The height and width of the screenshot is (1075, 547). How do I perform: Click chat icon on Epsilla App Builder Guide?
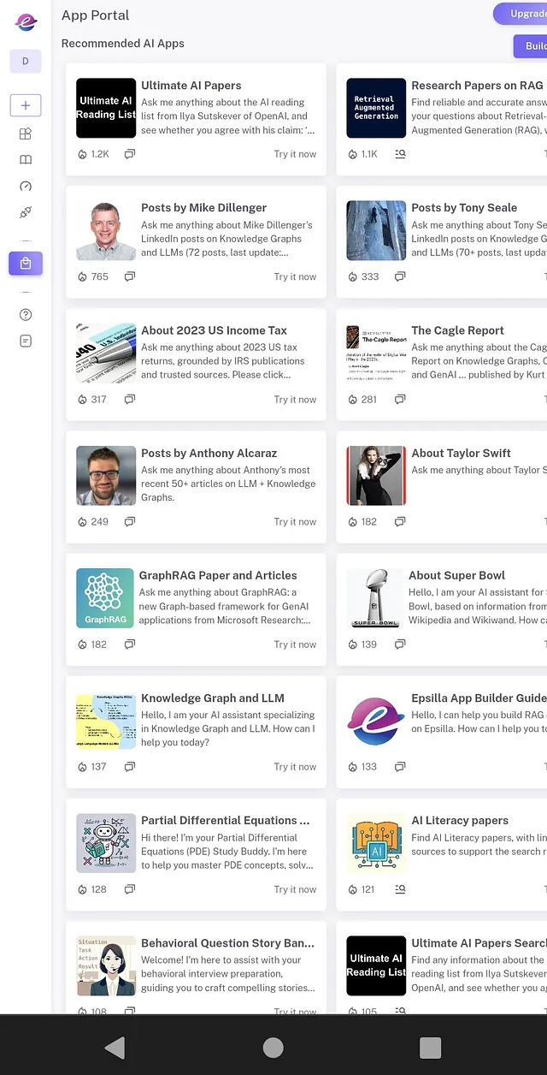[400, 767]
